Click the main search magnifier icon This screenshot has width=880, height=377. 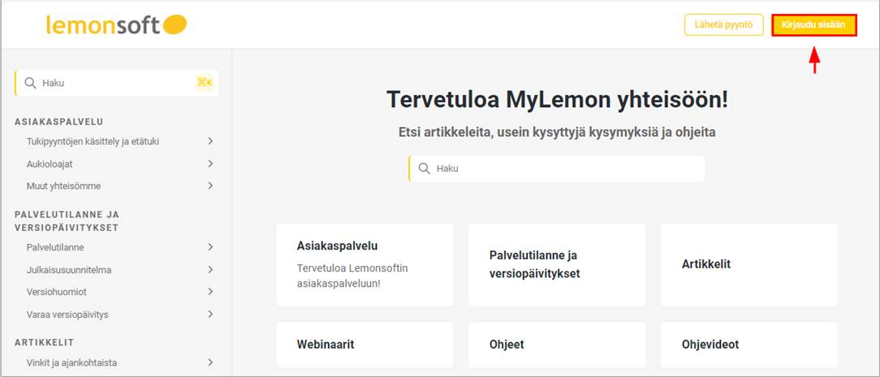click(424, 169)
